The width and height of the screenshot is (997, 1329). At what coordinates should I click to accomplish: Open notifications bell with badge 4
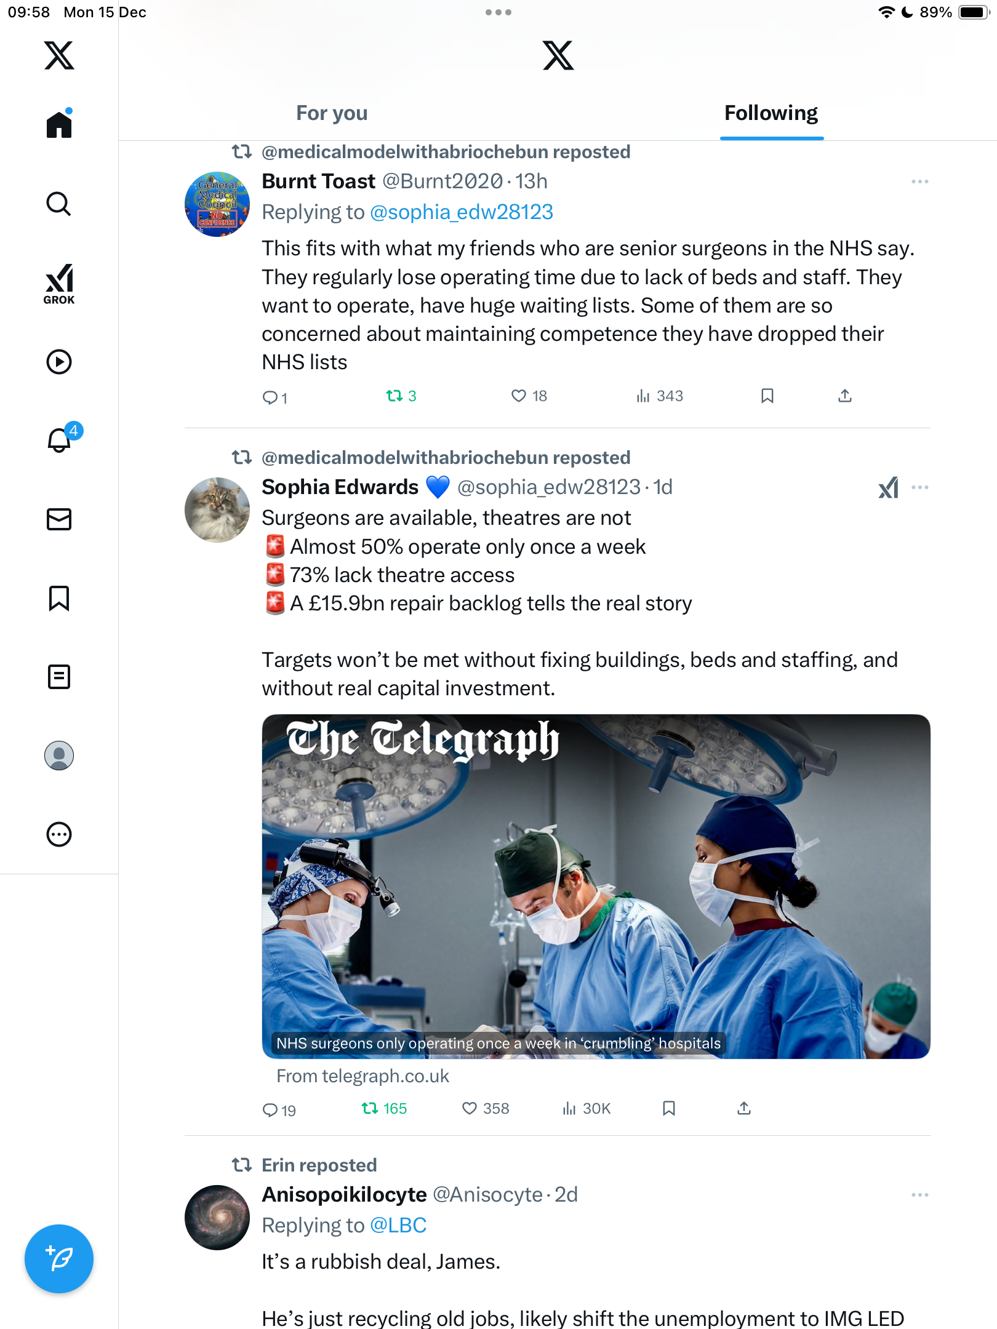pyautogui.click(x=60, y=440)
